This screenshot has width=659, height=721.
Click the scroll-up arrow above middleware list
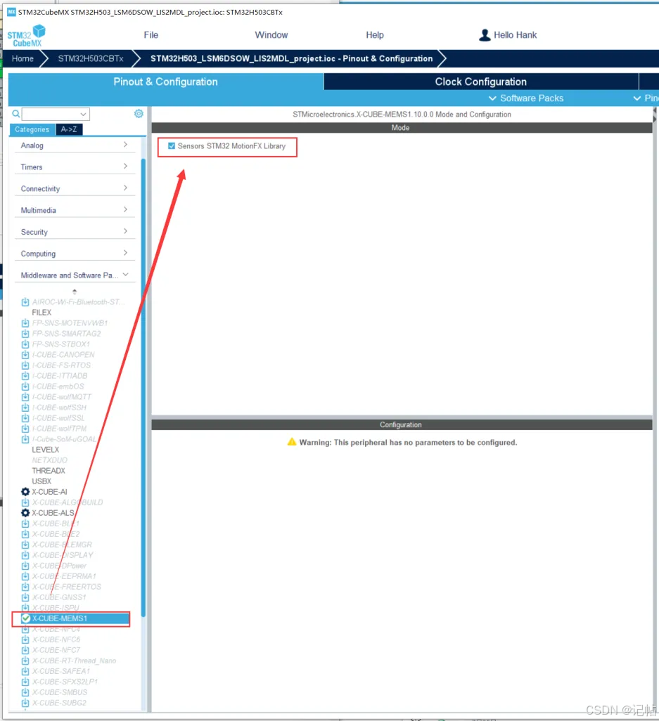(x=75, y=292)
